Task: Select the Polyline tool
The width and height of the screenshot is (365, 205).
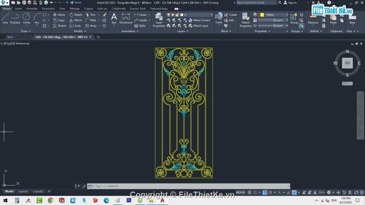Action: [15, 18]
